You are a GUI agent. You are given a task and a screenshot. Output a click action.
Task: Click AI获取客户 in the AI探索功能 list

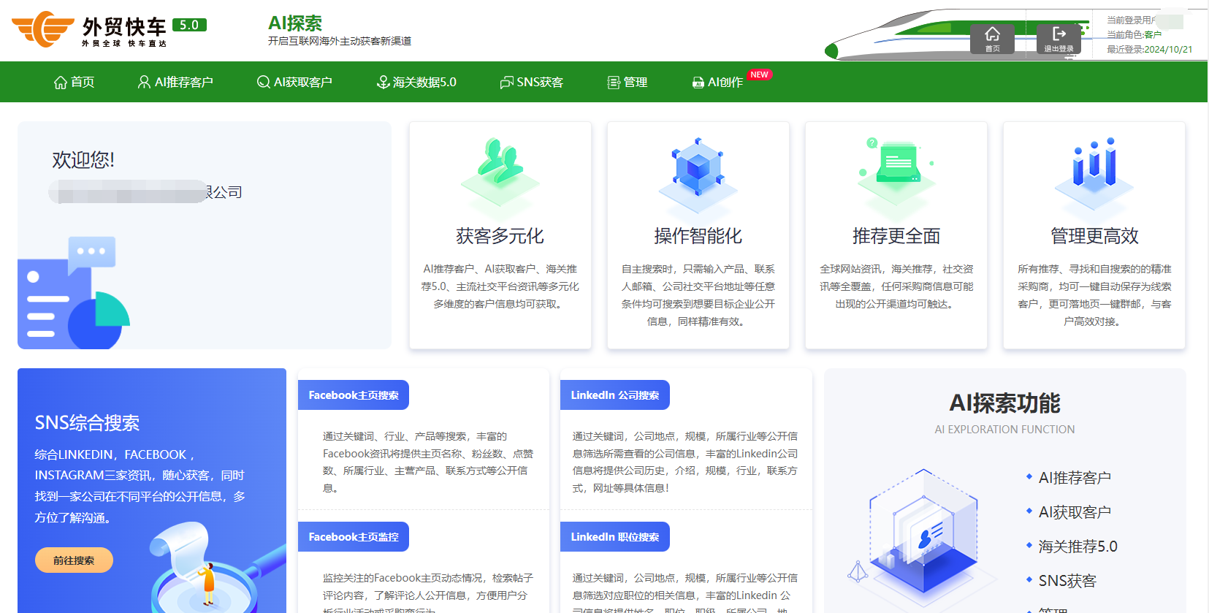point(1075,512)
